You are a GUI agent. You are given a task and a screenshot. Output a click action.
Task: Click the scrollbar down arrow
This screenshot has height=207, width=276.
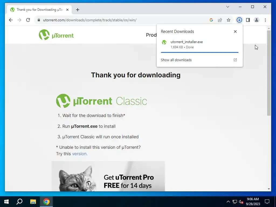pyautogui.click(x=269, y=189)
